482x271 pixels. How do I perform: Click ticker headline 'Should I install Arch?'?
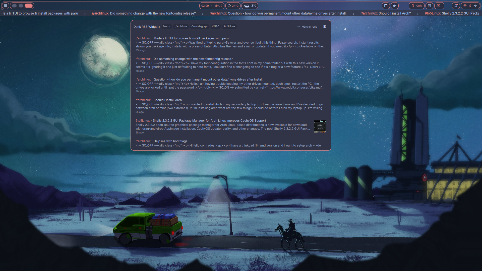[x=386, y=13]
